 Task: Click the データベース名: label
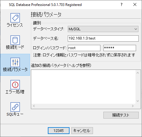[x=46, y=38]
